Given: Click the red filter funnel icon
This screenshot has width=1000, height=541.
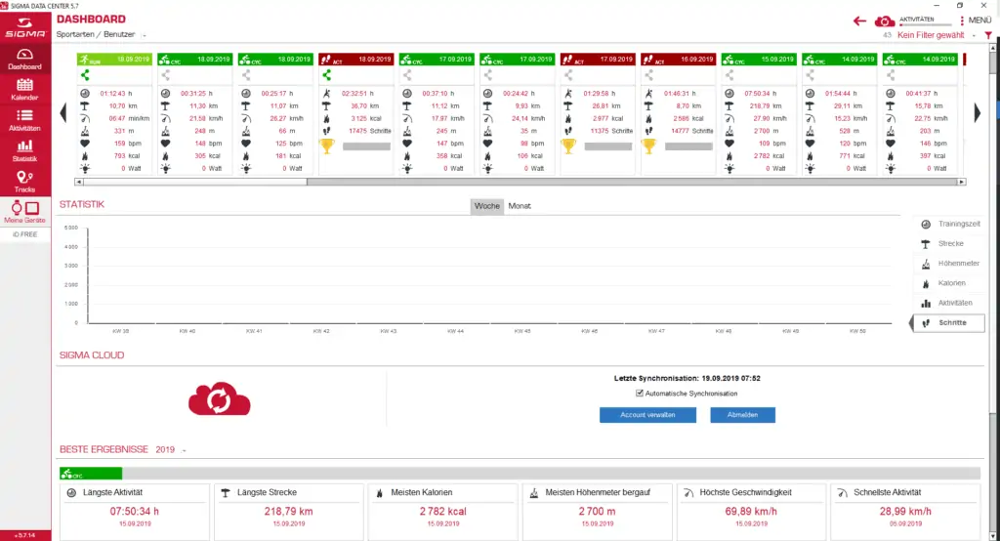Looking at the screenshot, I should (987, 35).
